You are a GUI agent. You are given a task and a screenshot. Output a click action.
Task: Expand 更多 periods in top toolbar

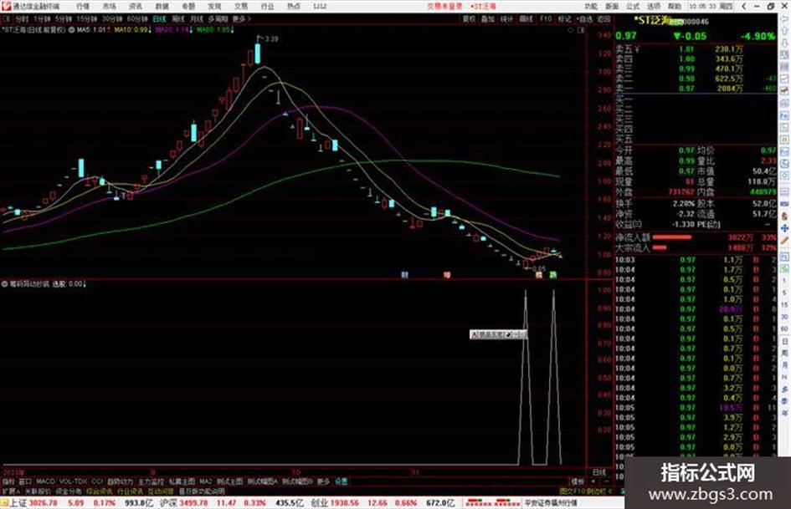pos(241,18)
